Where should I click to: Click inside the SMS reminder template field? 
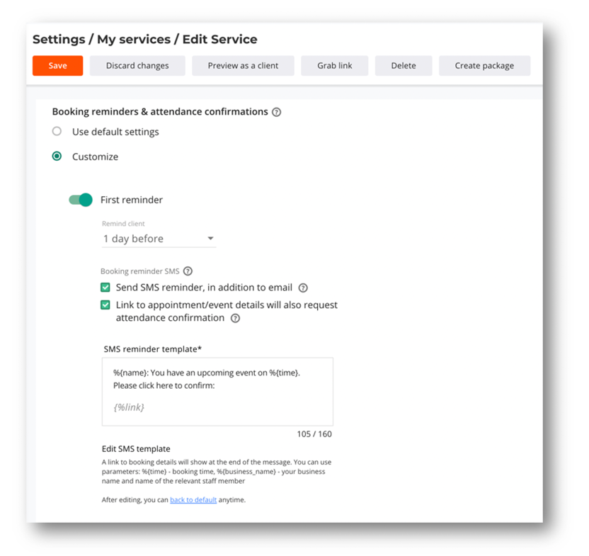(217, 391)
